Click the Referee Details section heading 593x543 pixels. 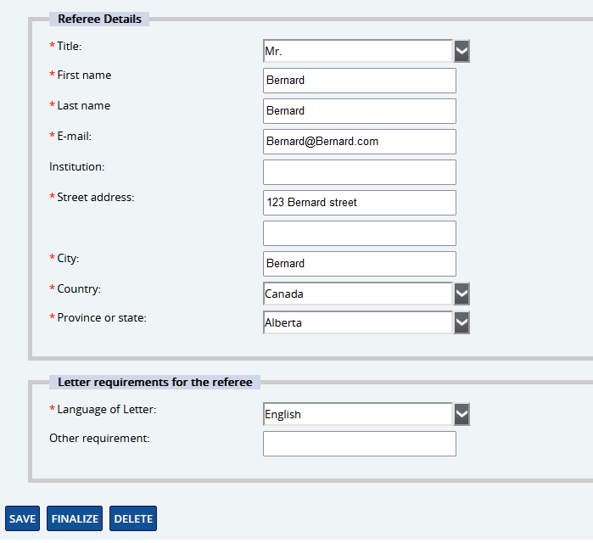[99, 19]
